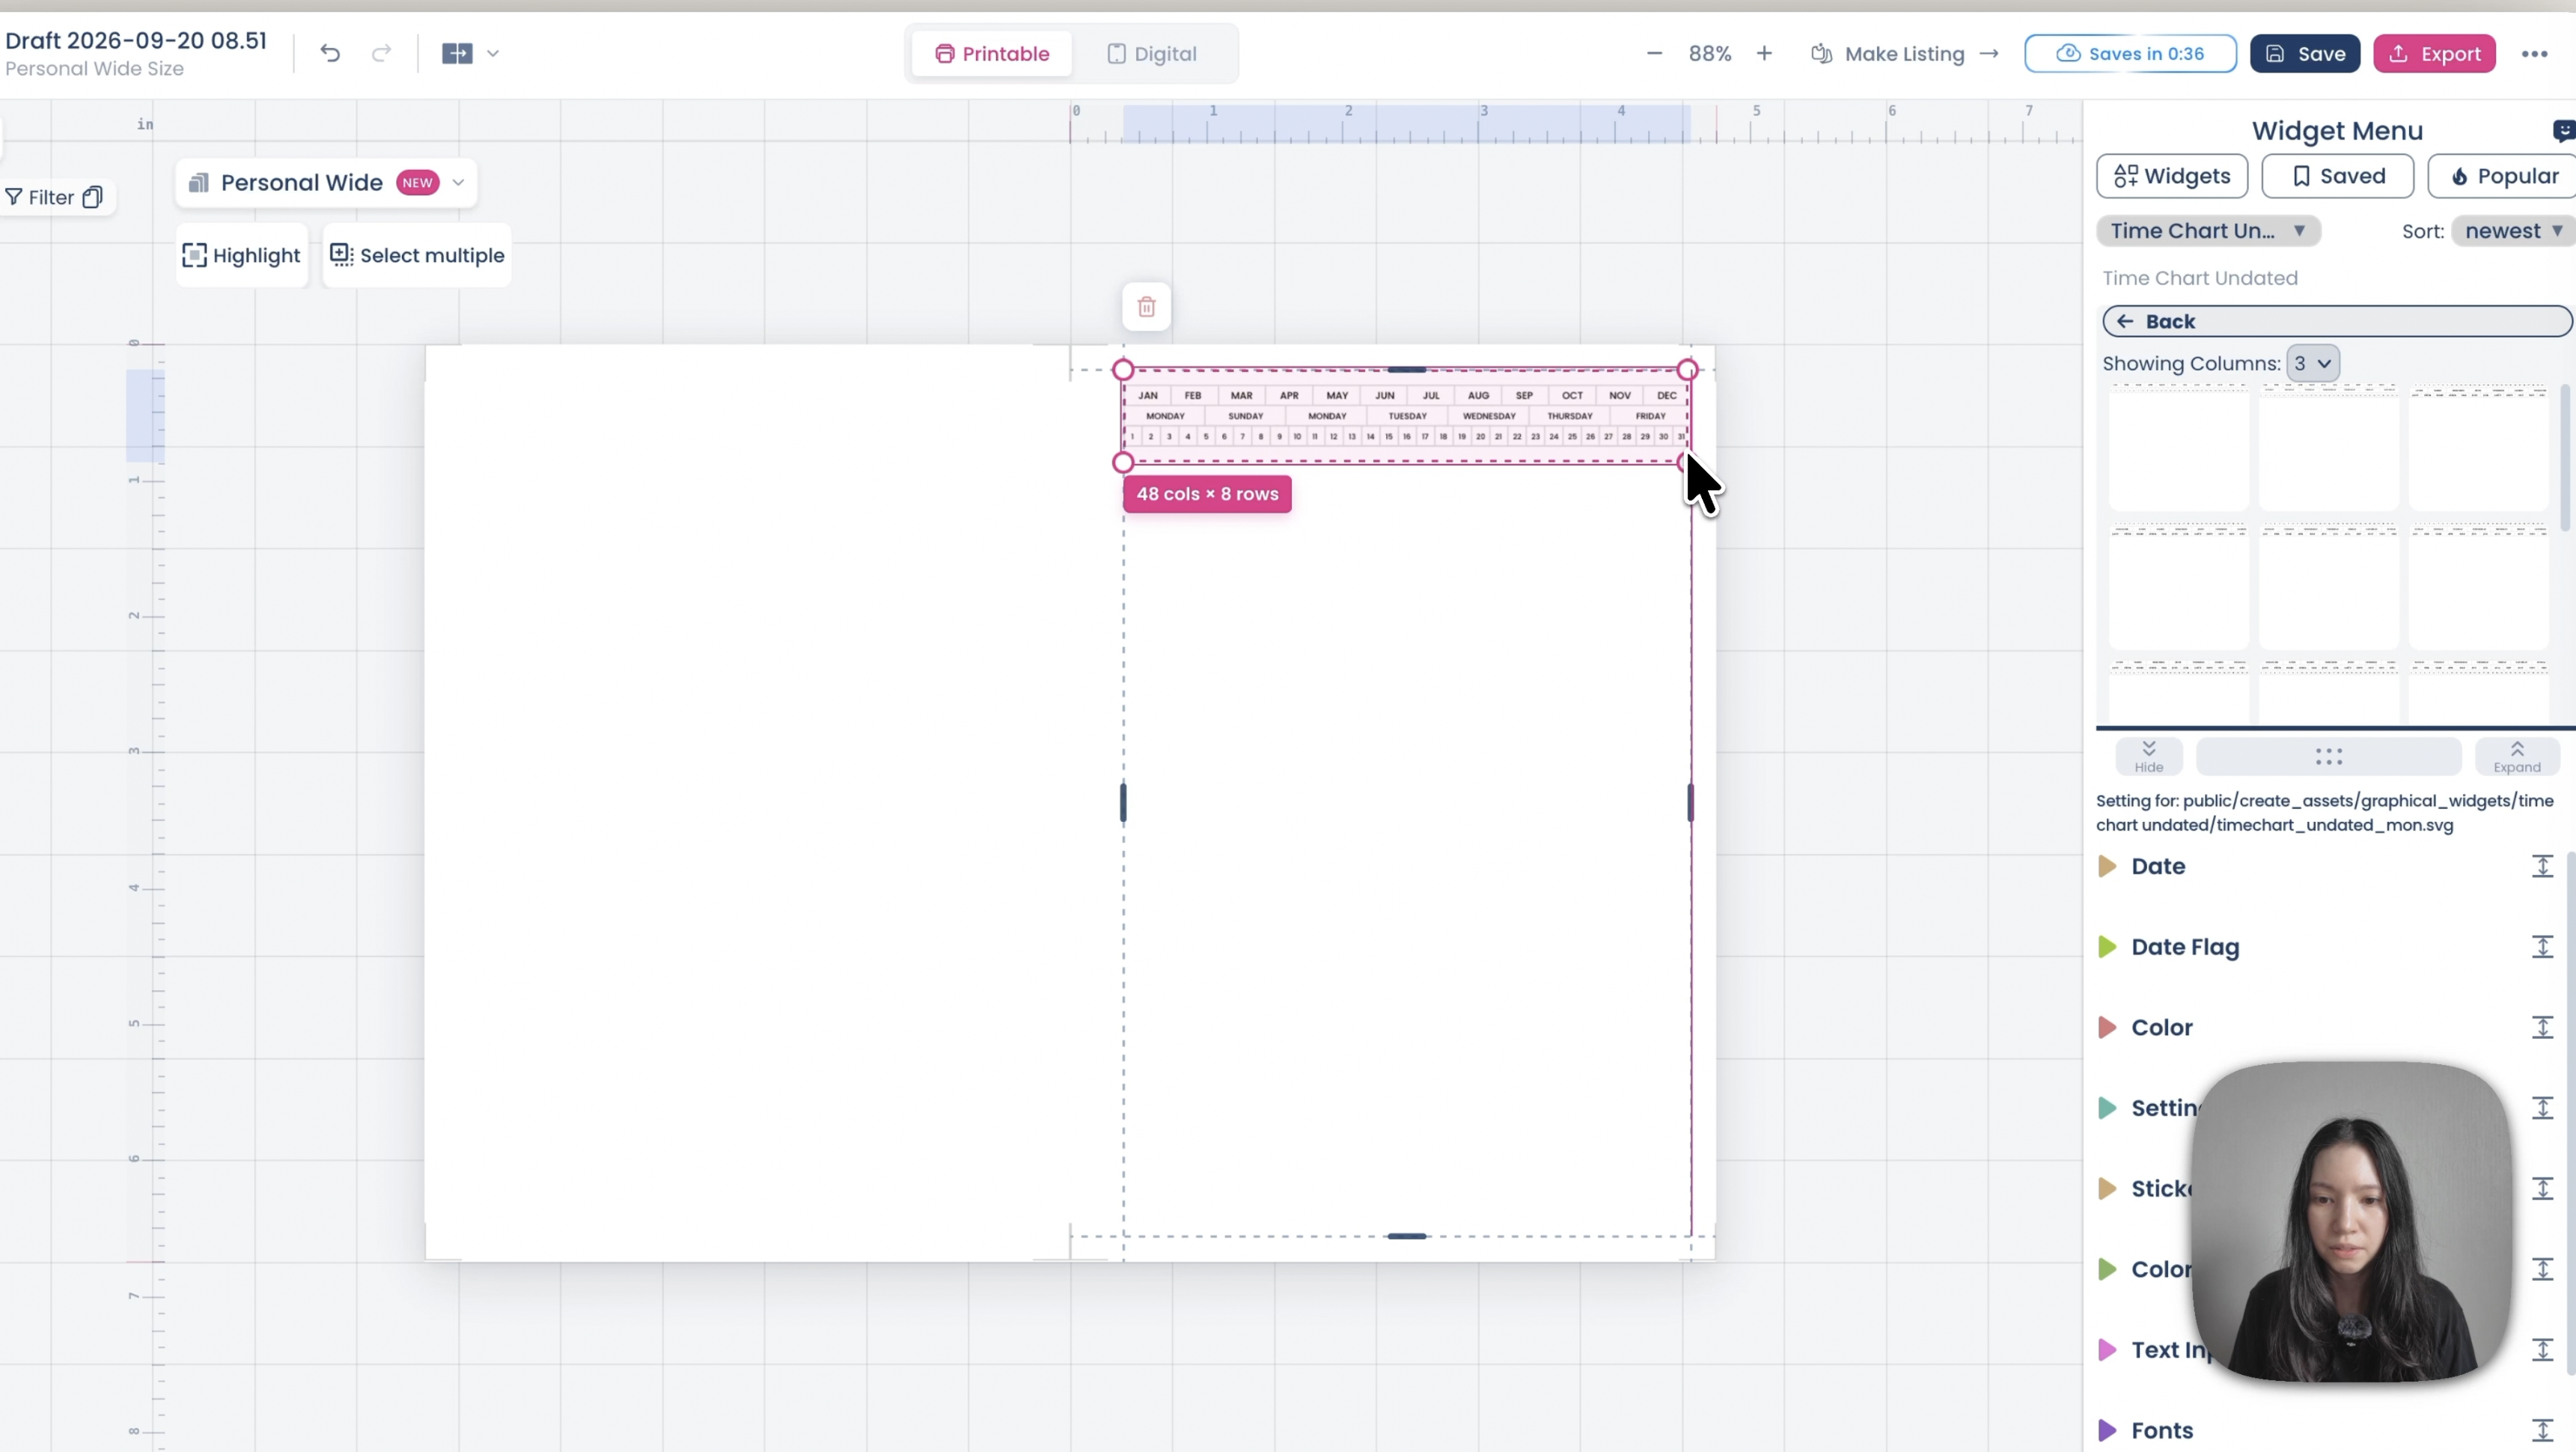Click the 88% zoom level
Image resolution: width=2576 pixels, height=1452 pixels.
tap(1709, 54)
